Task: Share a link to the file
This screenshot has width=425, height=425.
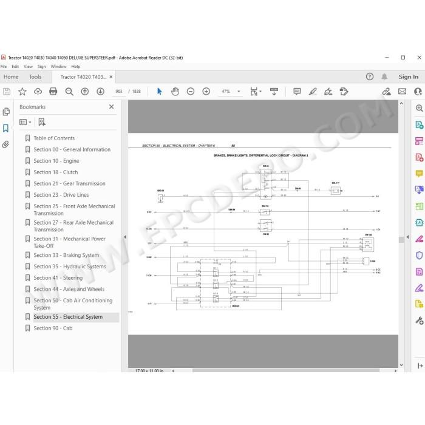Action: click(x=387, y=92)
